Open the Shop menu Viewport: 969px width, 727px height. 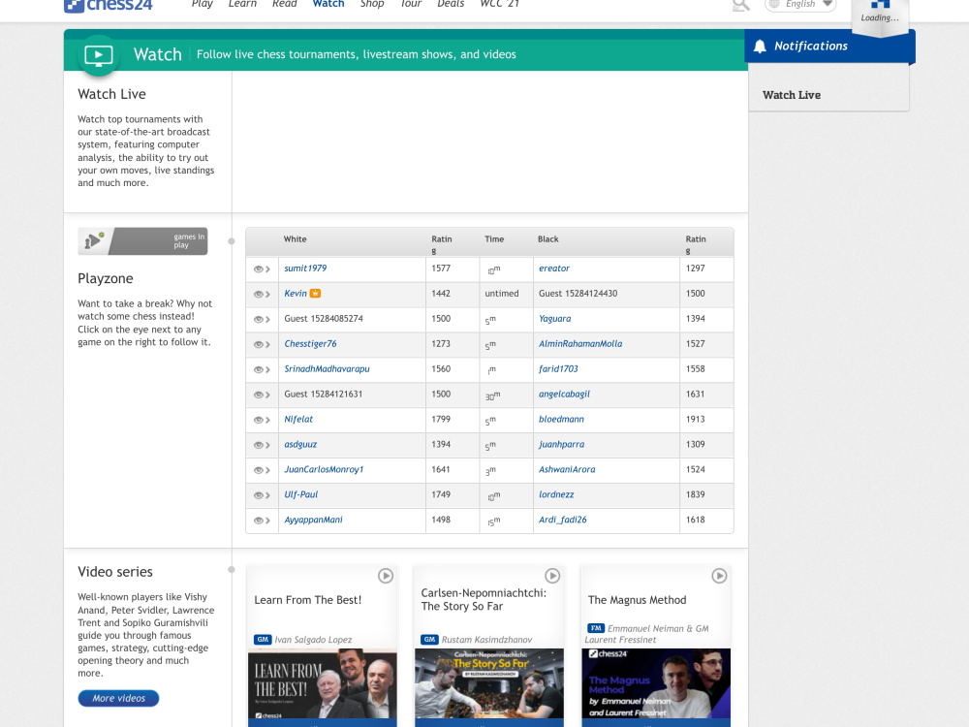372,4
